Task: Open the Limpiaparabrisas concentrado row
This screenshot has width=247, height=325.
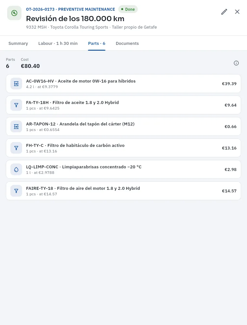Action: [123, 169]
